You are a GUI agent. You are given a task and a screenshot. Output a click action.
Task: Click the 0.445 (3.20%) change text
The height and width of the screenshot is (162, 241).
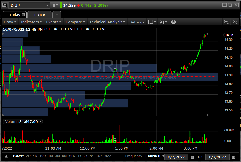[94, 6]
